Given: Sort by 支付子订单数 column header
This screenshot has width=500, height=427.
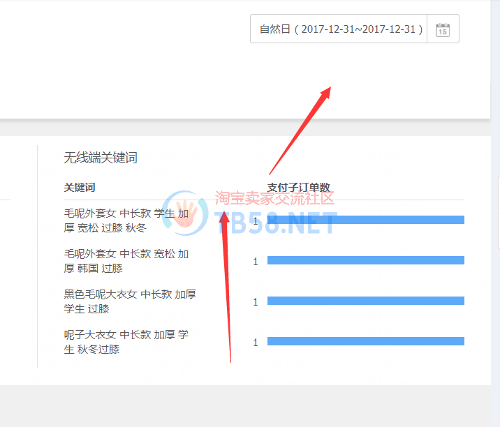Looking at the screenshot, I should (298, 187).
